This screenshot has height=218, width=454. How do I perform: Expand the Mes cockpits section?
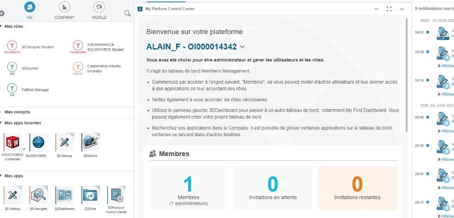pyautogui.click(x=1, y=112)
